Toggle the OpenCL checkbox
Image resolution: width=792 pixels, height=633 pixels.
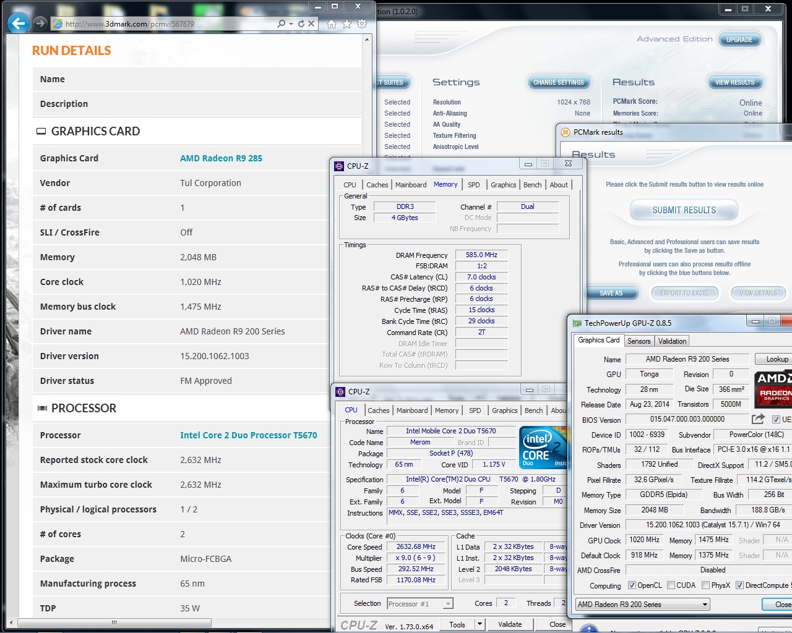pyautogui.click(x=632, y=585)
